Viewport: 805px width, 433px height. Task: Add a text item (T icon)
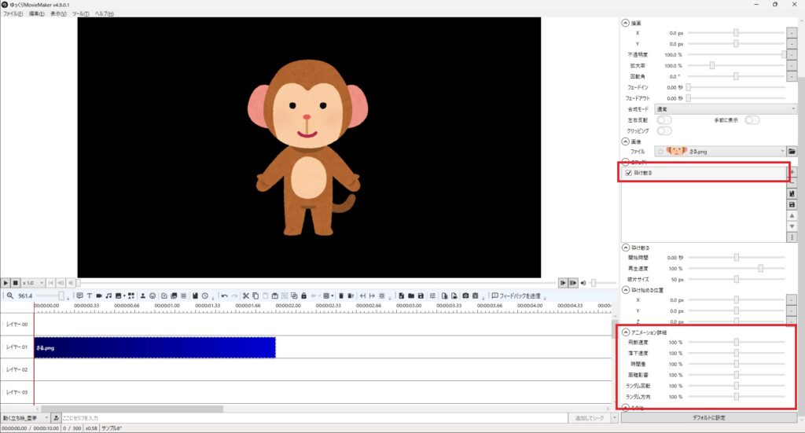tap(89, 295)
